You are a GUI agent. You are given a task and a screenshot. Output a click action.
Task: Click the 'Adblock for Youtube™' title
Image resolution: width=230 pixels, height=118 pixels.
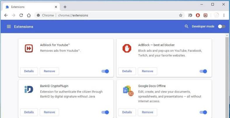pos(55,45)
